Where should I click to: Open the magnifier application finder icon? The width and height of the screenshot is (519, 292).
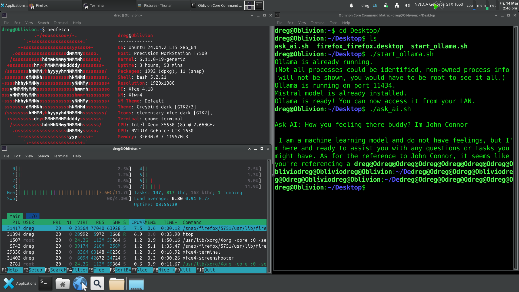point(97,283)
